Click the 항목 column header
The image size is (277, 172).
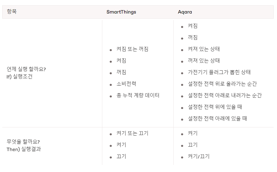click(x=12, y=12)
